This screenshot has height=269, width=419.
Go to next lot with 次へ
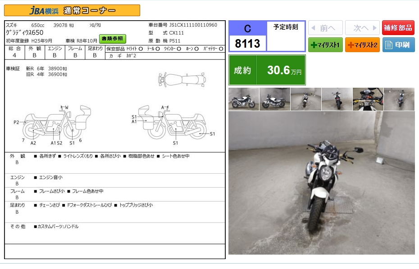362,28
